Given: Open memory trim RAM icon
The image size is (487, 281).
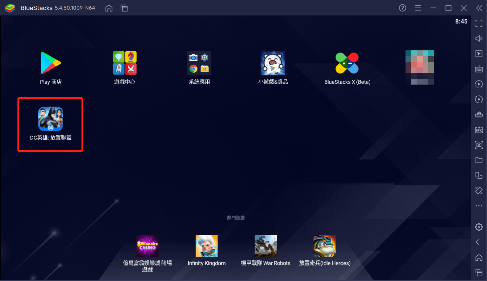Looking at the screenshot, I should tap(479, 114).
